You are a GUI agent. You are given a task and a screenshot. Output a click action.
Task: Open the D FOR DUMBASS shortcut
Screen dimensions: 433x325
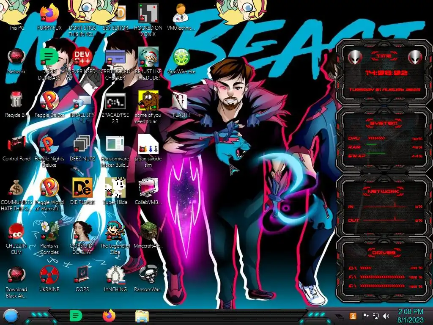pyautogui.click(x=49, y=63)
